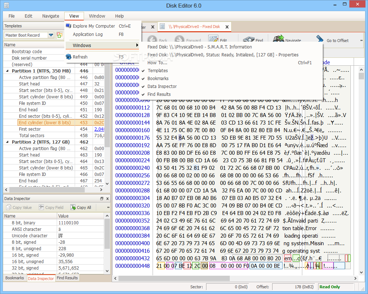Select Total sectors row under Partition 1

[x=54, y=135]
